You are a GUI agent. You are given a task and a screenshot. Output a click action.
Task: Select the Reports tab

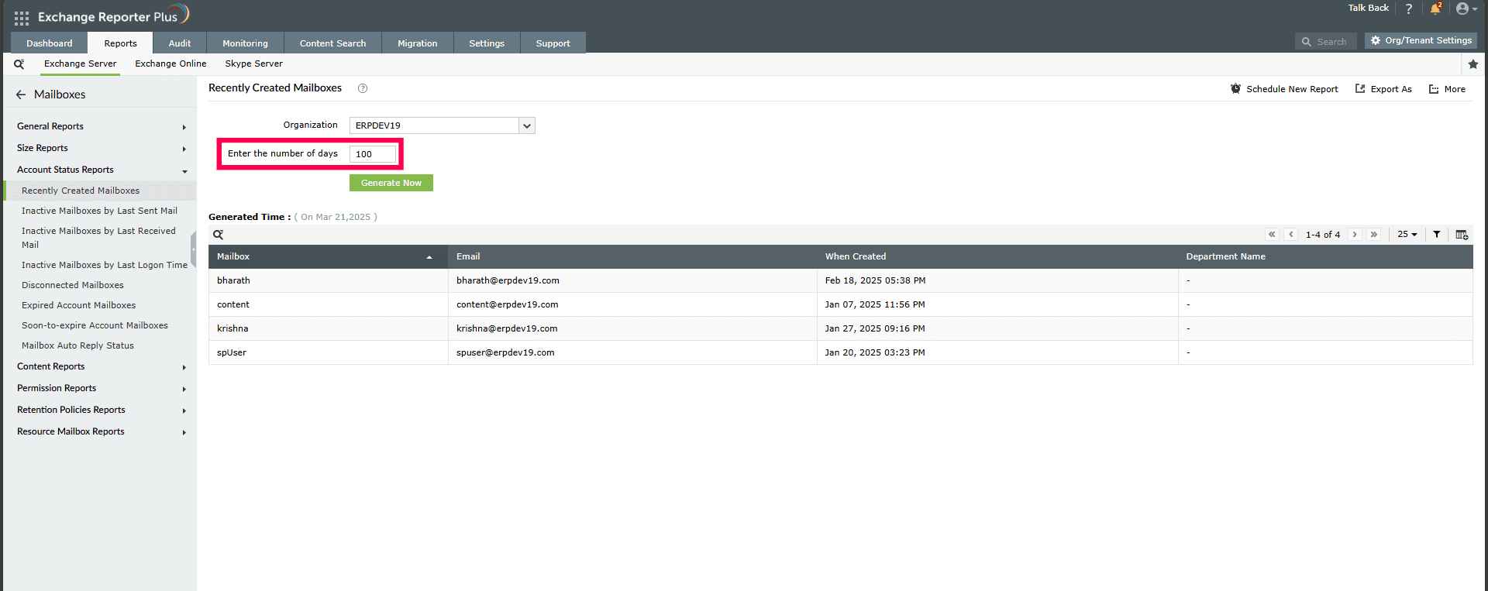pyautogui.click(x=120, y=43)
